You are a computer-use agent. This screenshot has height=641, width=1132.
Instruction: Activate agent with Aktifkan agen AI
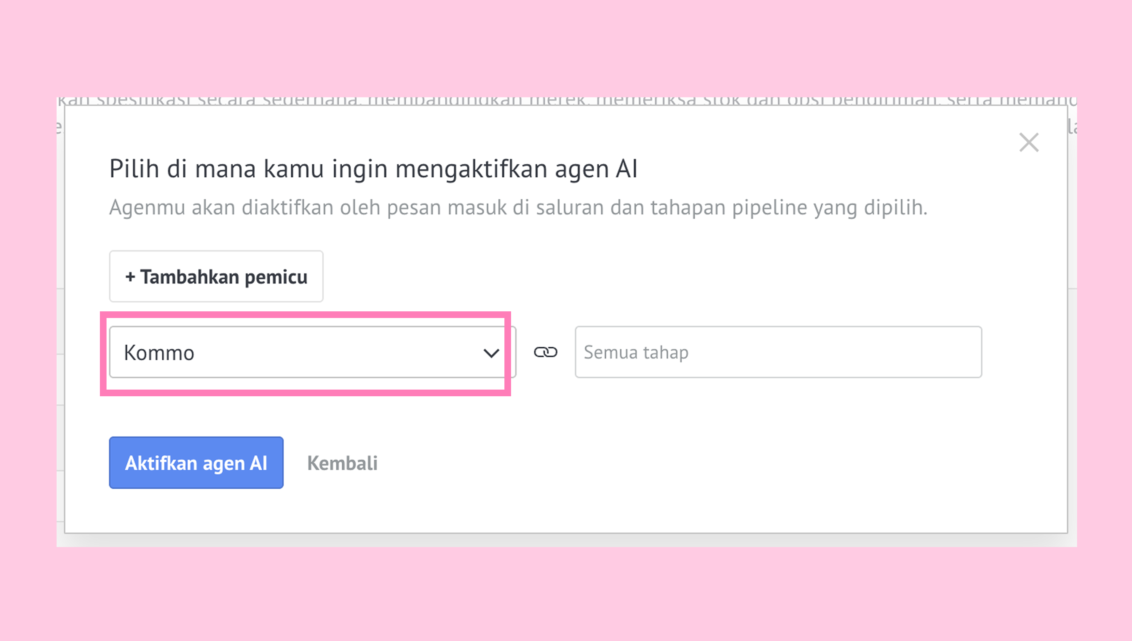(196, 463)
